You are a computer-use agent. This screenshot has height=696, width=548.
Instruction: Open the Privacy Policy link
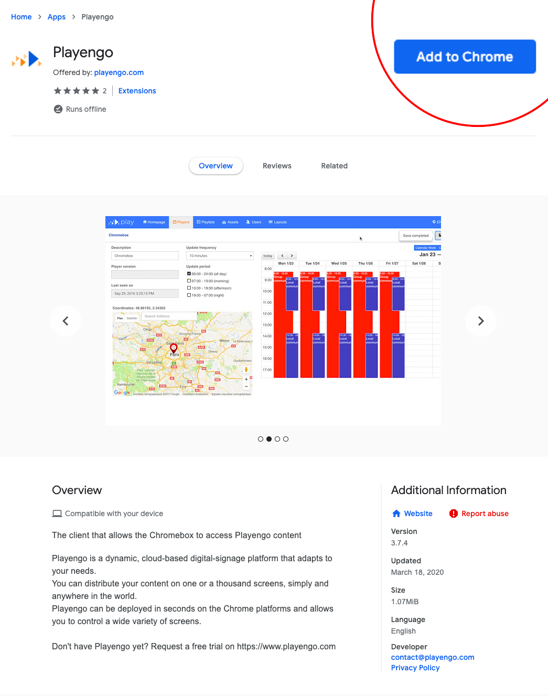coord(415,668)
